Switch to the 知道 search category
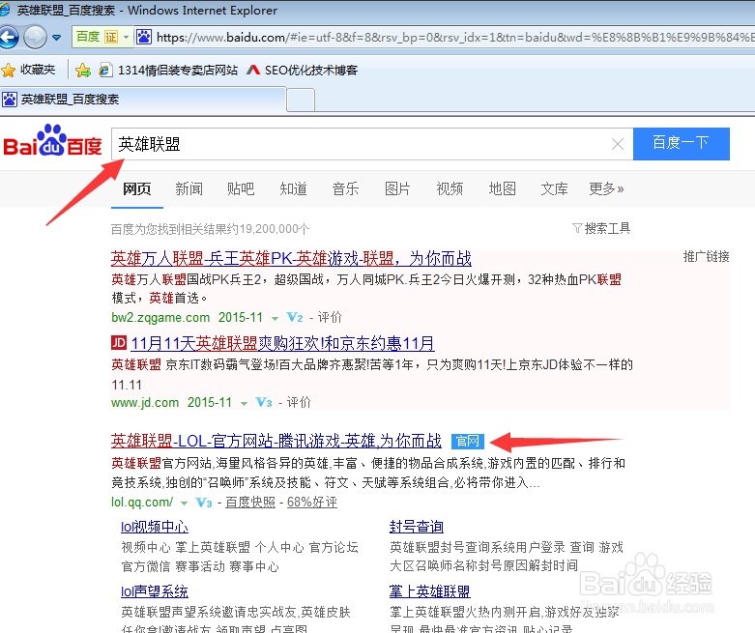The image size is (755, 633). pyautogui.click(x=293, y=188)
